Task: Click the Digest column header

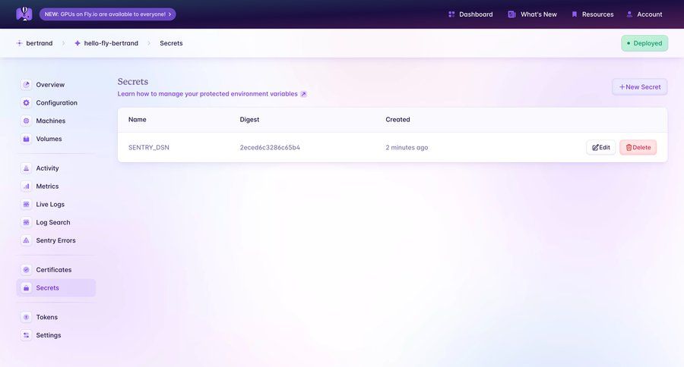Action: [x=249, y=119]
